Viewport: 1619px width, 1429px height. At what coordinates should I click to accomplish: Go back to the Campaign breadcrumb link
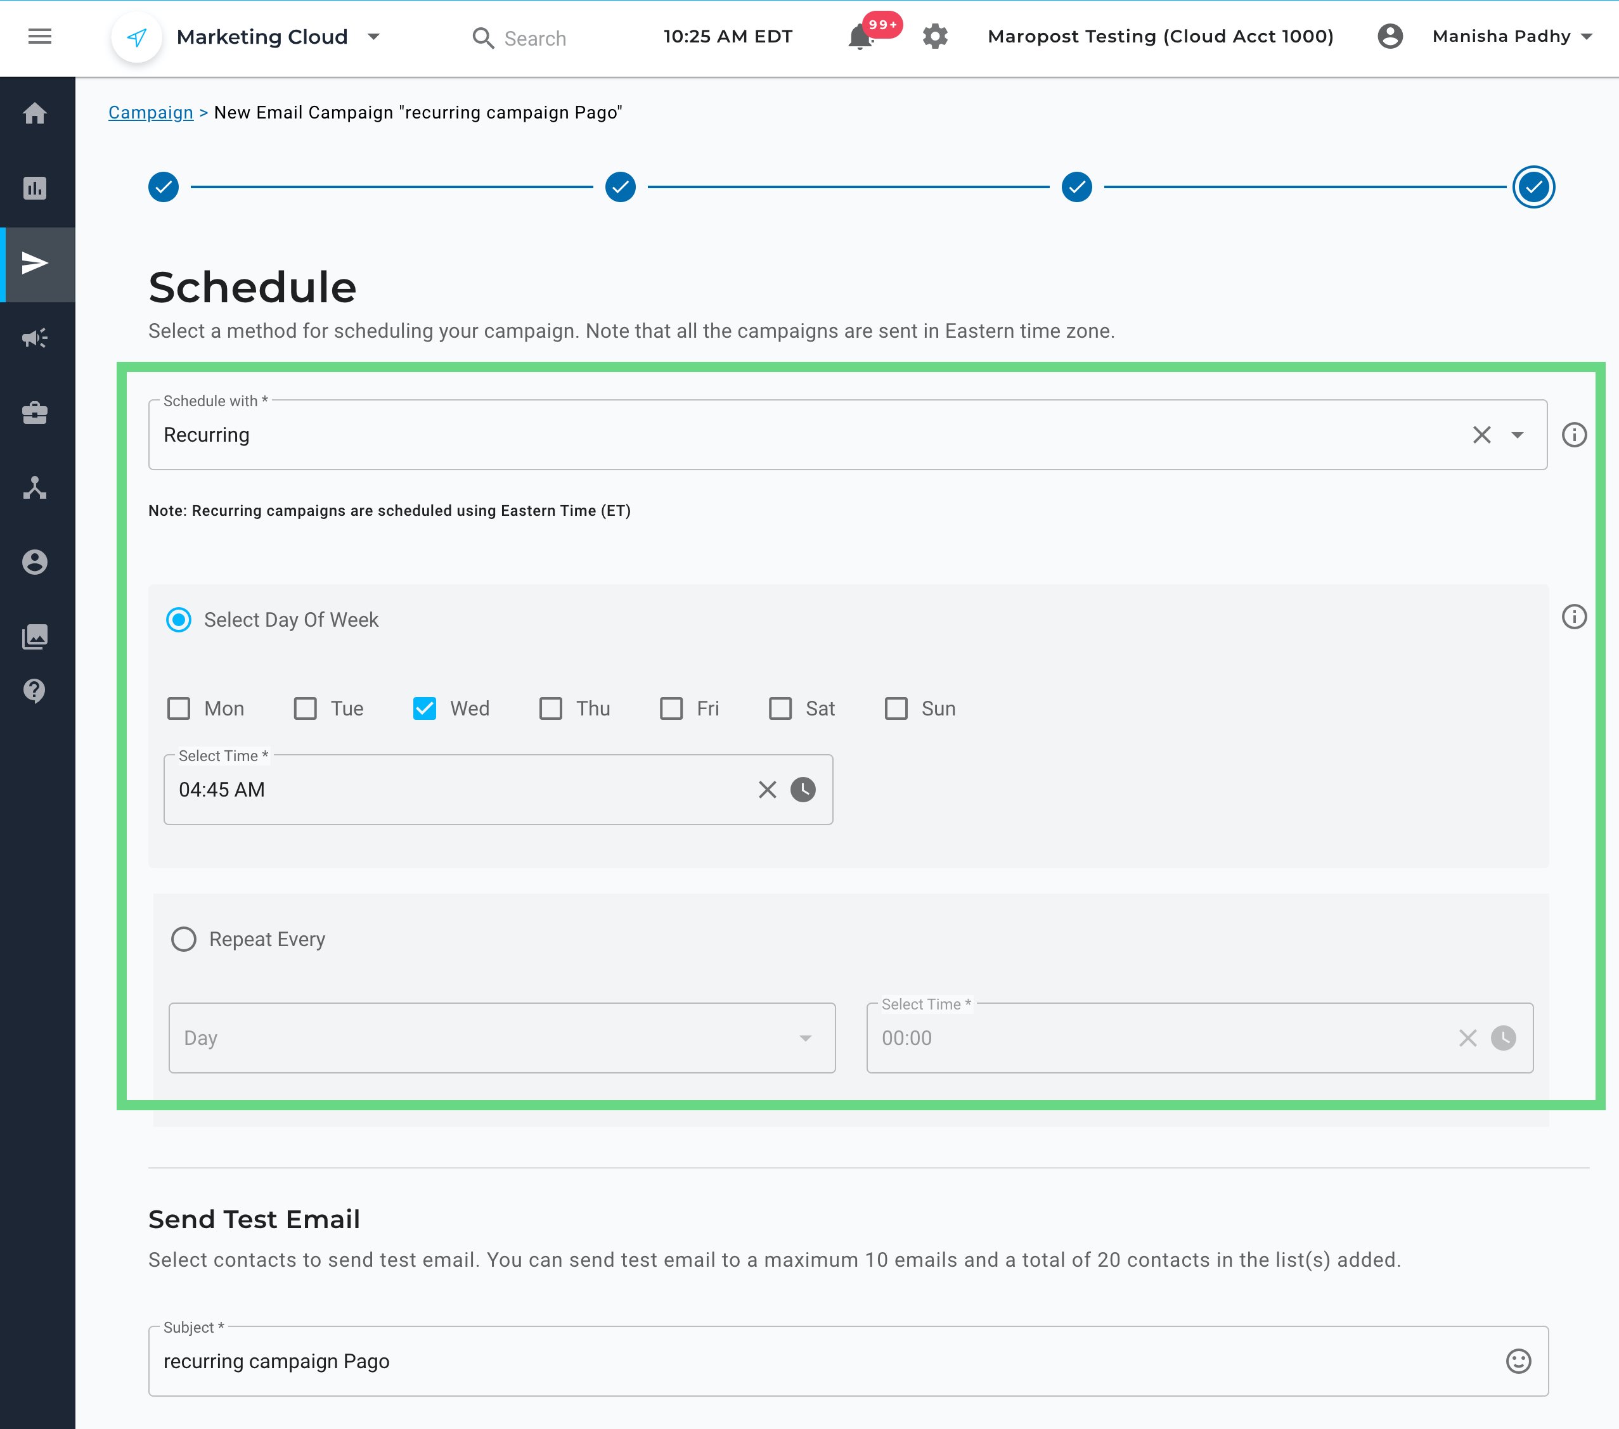click(150, 112)
